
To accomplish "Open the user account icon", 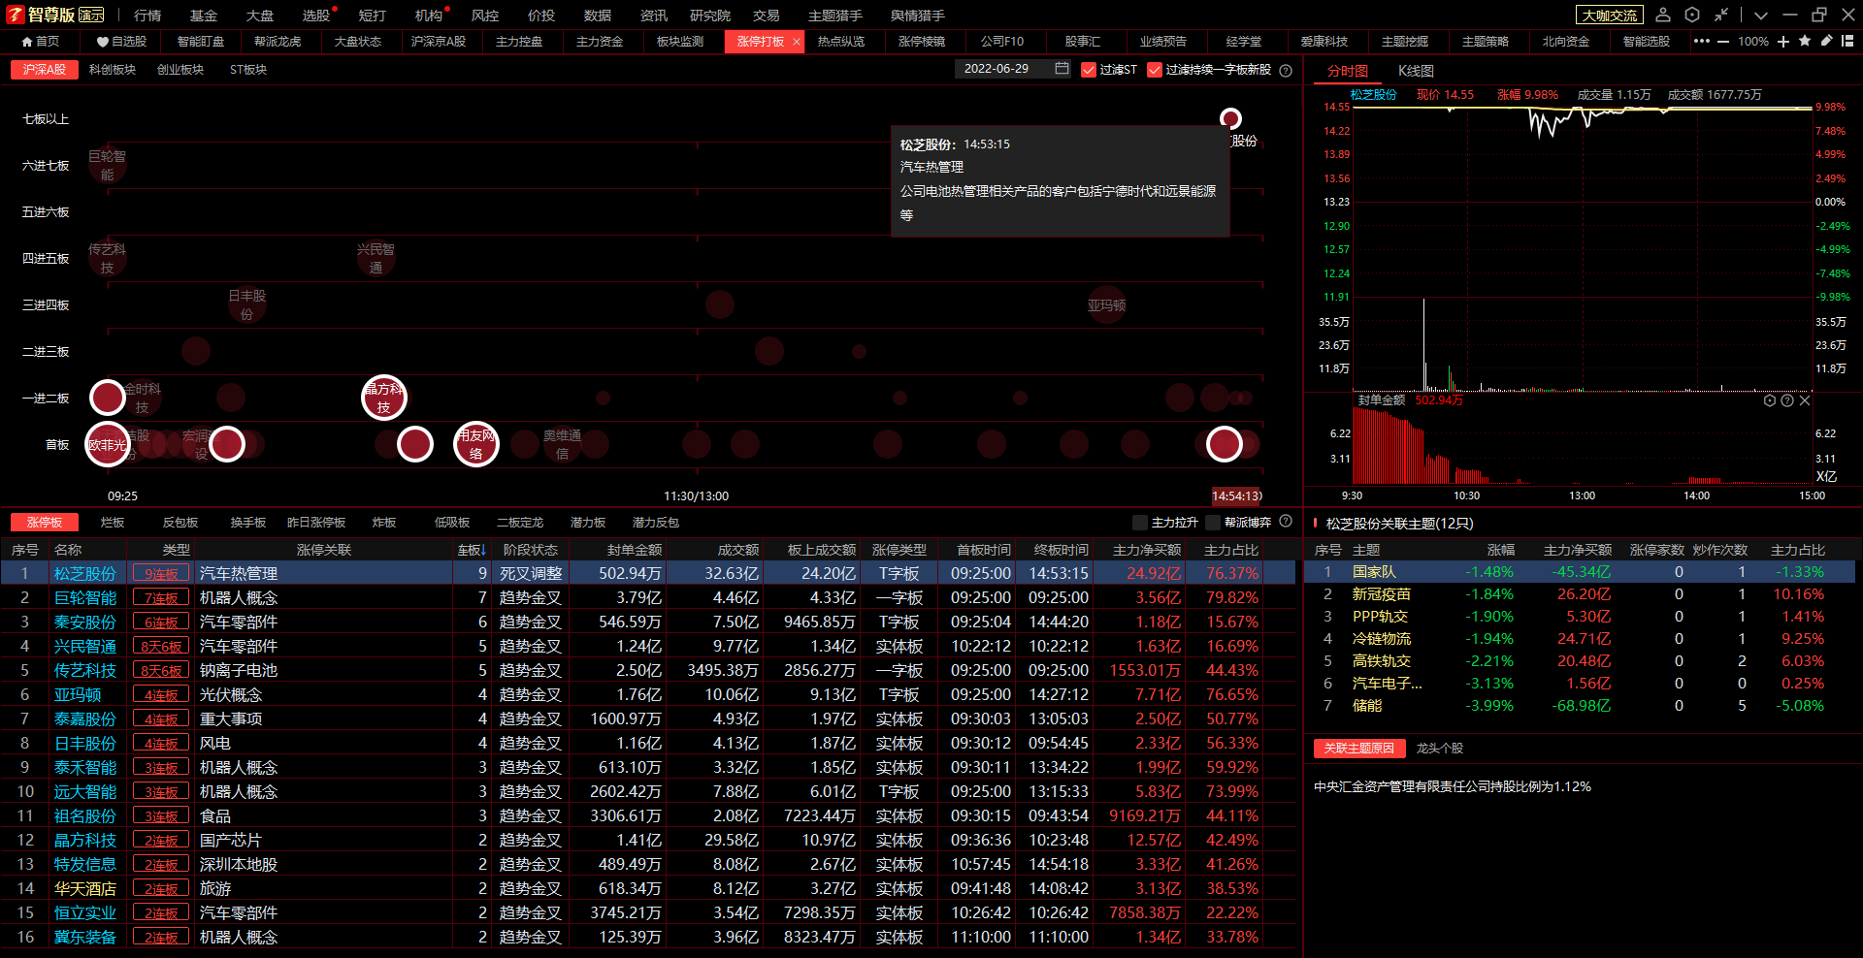I will tap(1663, 15).
